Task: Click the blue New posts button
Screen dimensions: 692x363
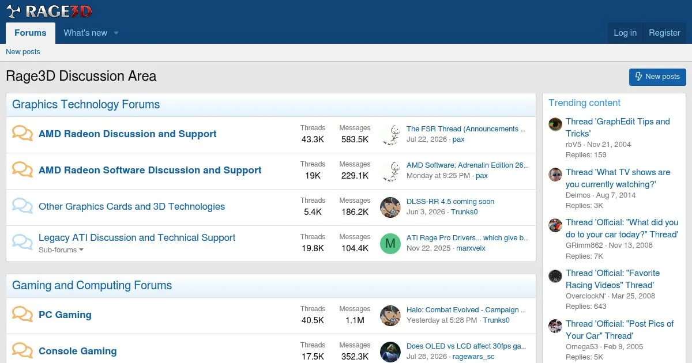Action: pos(657,77)
